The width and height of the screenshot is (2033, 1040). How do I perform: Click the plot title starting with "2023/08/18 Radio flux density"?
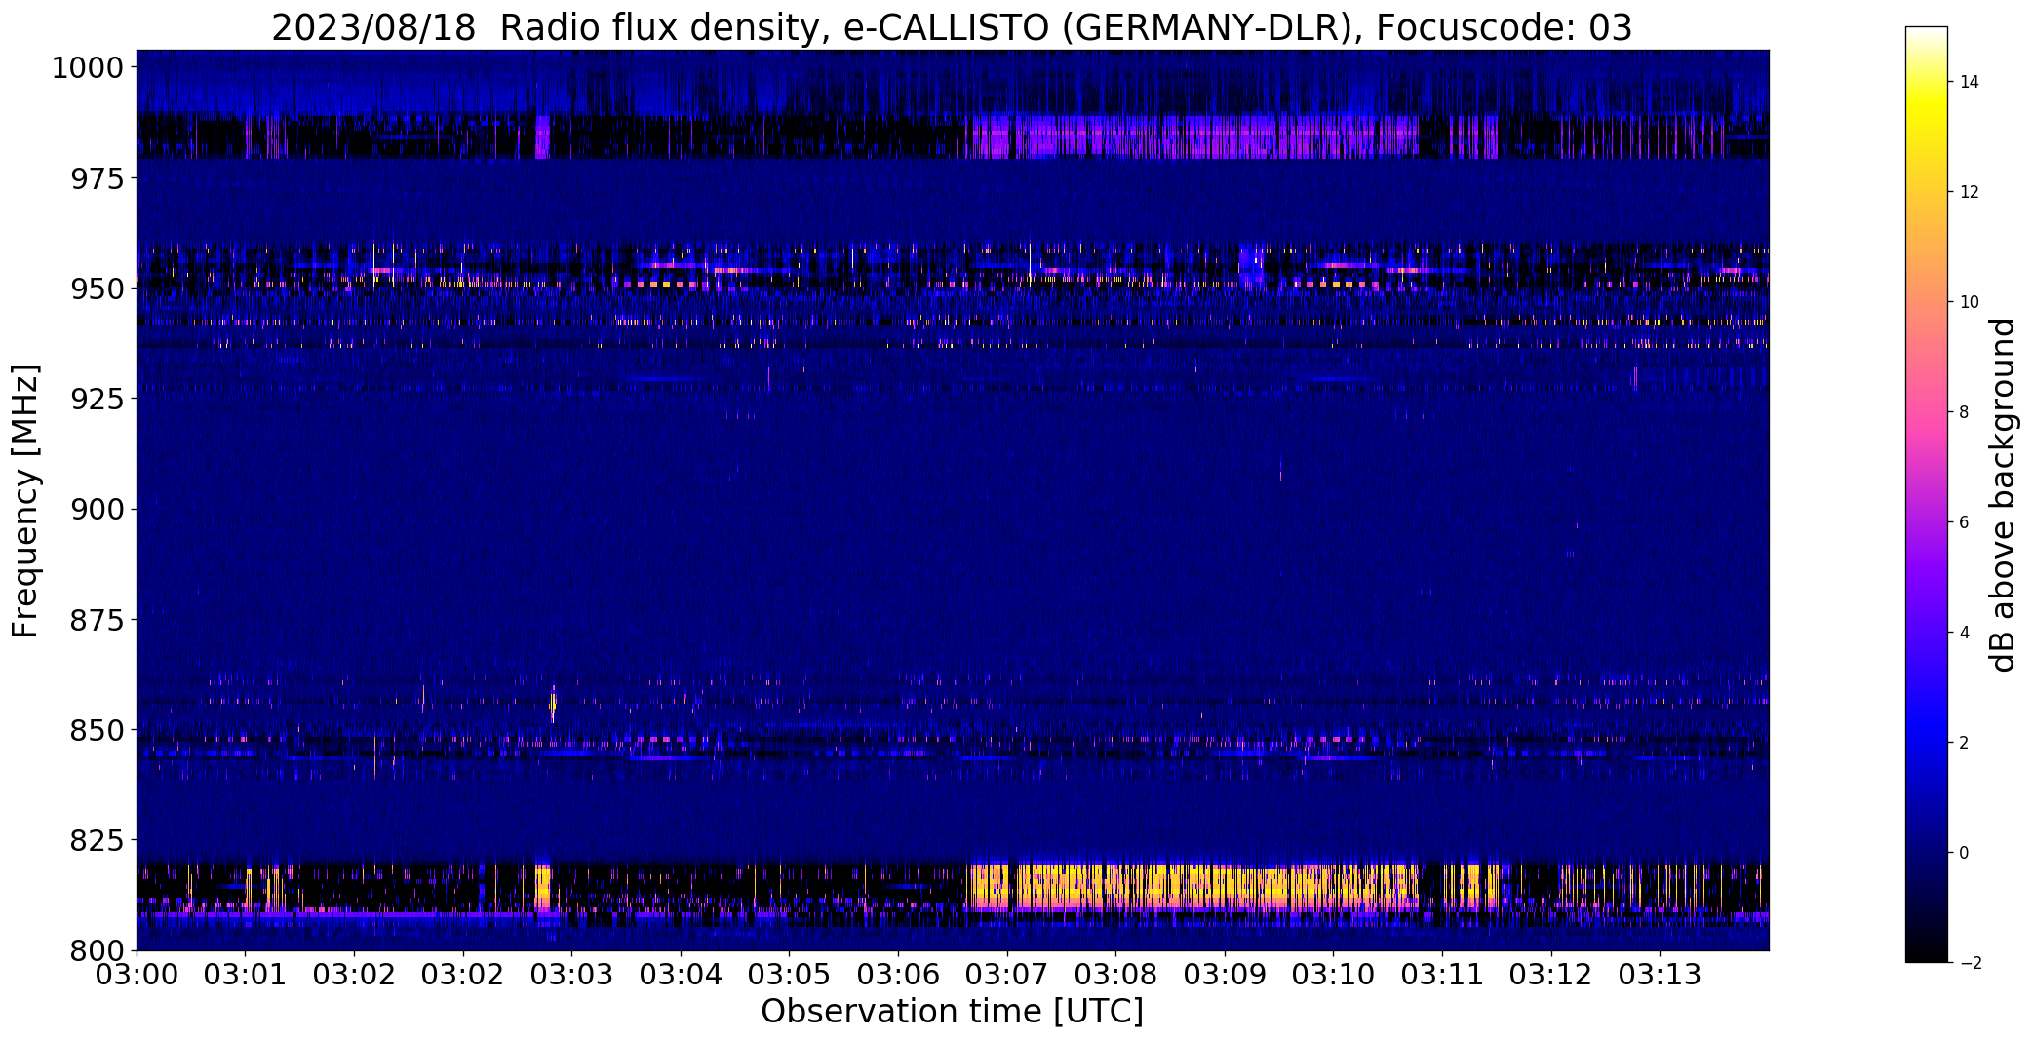[x=952, y=27]
